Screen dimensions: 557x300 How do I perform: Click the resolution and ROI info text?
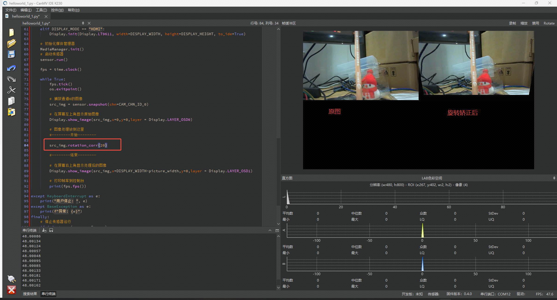point(419,185)
